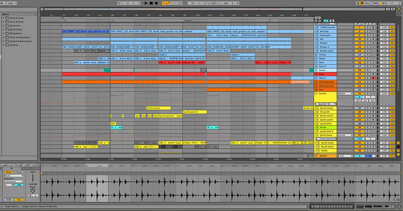Toggle the Punch-Out switch
Screen dimensions: 403x211
[219, 3]
